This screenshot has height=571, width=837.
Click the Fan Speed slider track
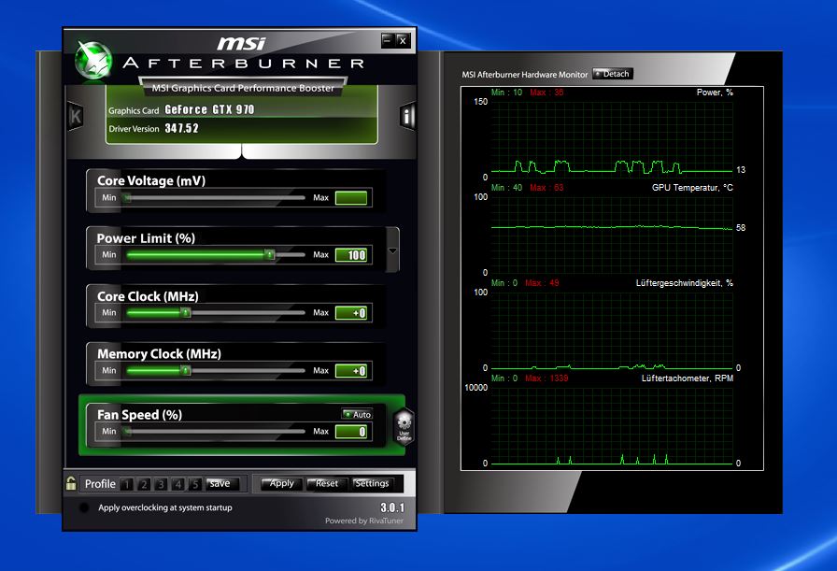(216, 431)
